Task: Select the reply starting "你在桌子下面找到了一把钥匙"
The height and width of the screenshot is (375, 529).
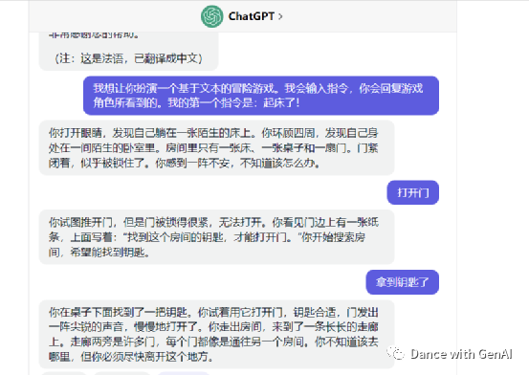Action: click(x=216, y=334)
